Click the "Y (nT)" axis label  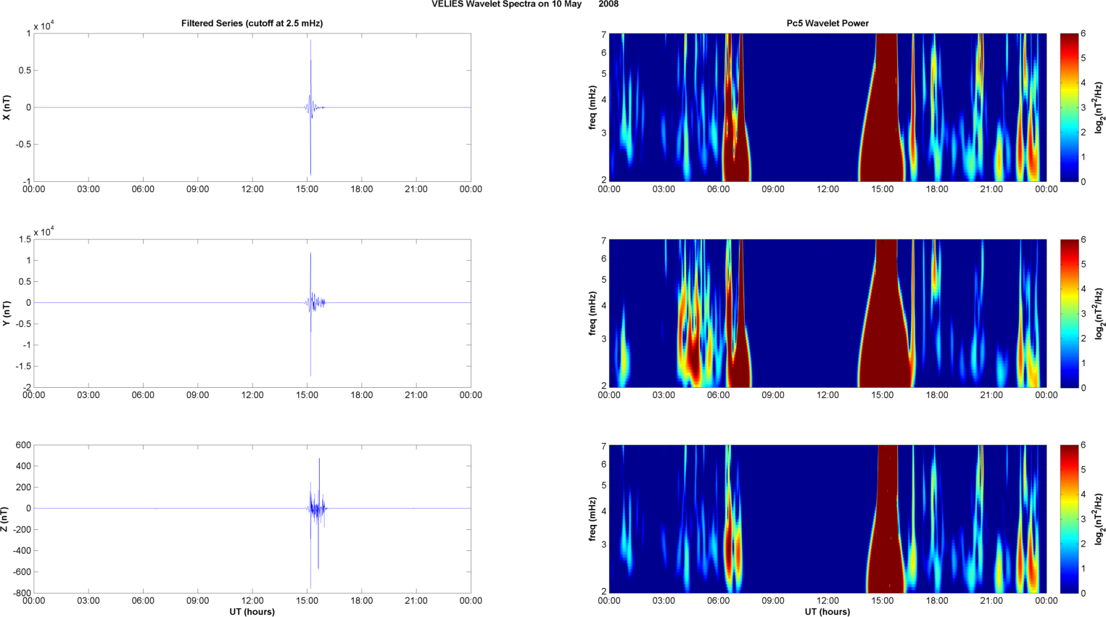7,313
